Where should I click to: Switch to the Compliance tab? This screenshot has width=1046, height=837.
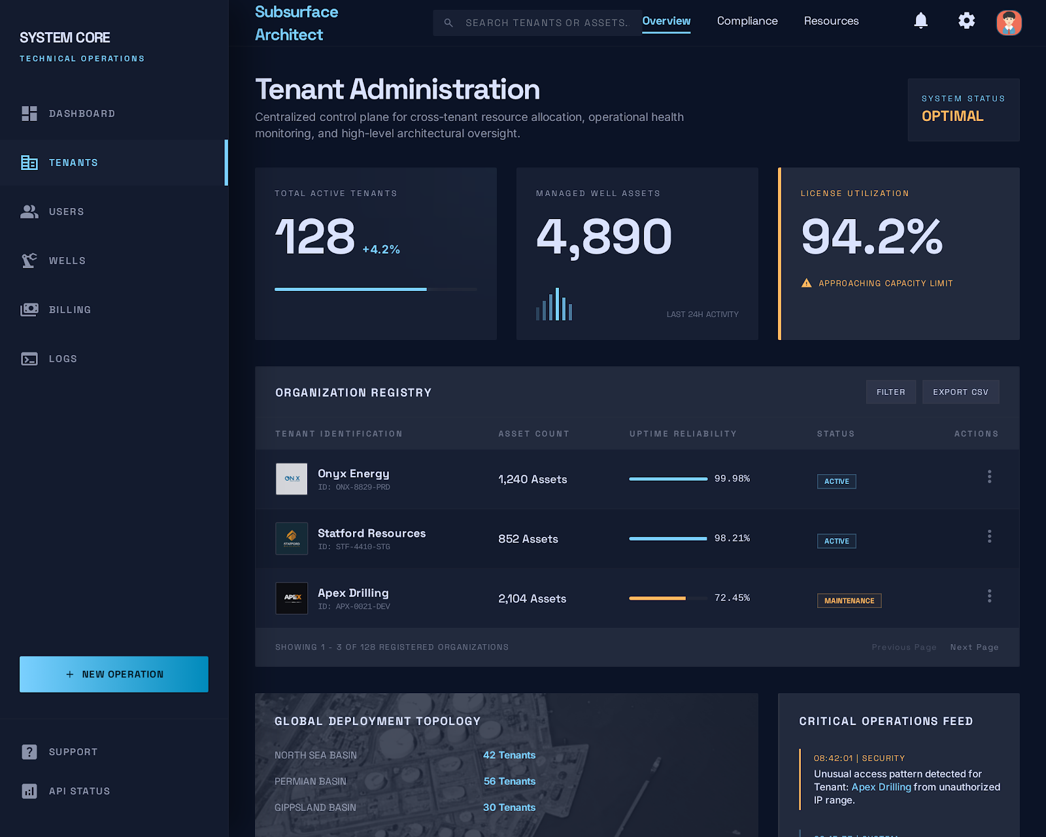[x=747, y=20]
